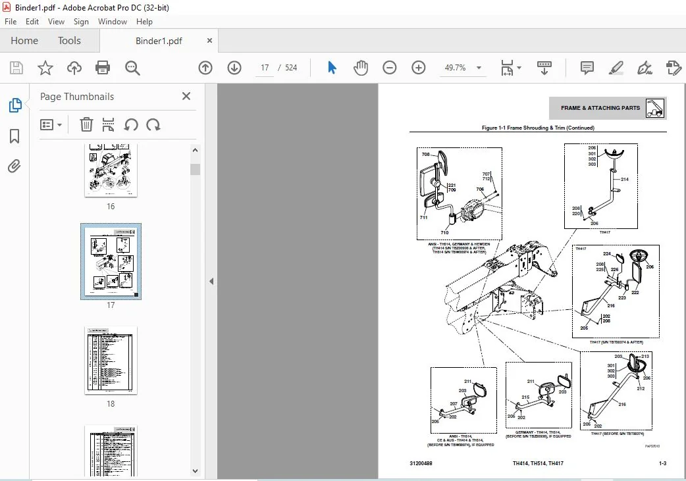686x481 pixels.
Task: Open the Help menu
Action: coord(144,22)
